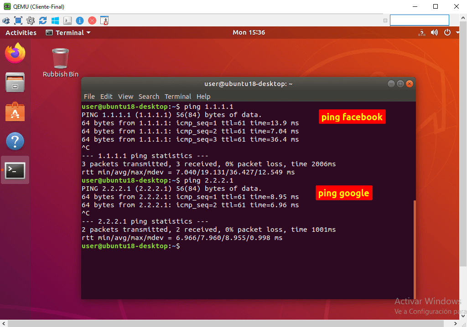Viewport: 467px width, 327px height.
Task: Click the line with icmp_seq=3 time=36.4 ms
Action: click(190, 139)
